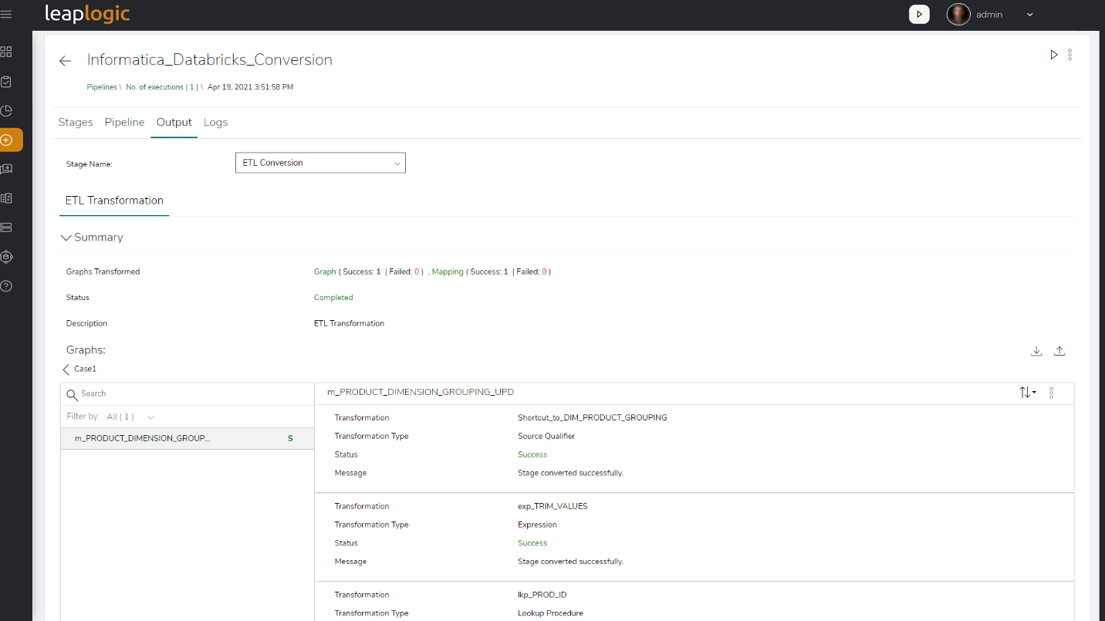Open the sort order dropdown in mapping header
Screen dimensions: 1105x621
coord(1027,393)
